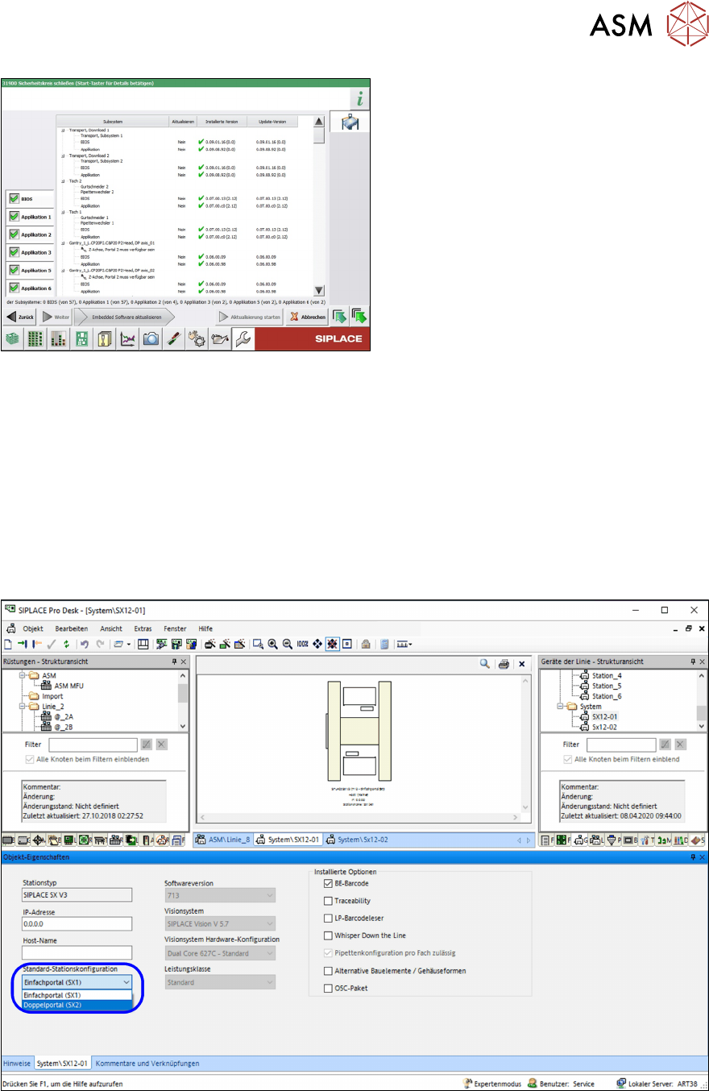Open the Standard-Stationskonfiguration dropdown
The image size is (709, 1091).
click(77, 982)
